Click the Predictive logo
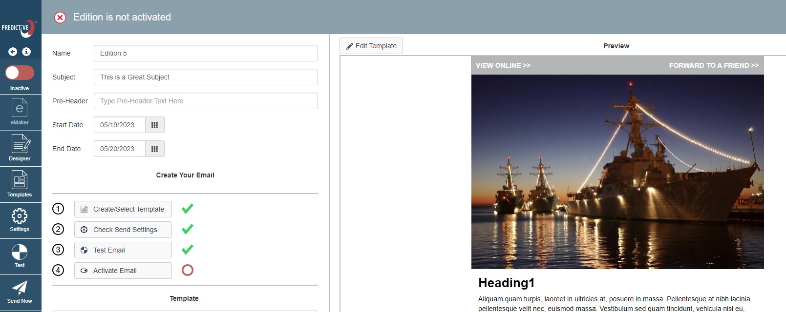This screenshot has width=786, height=312. point(19,28)
